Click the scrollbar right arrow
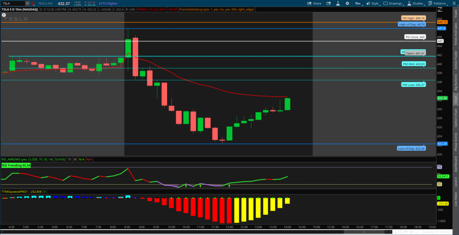459x235 pixels. click(390, 232)
